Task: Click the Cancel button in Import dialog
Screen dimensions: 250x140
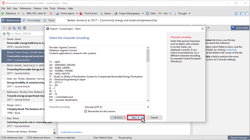Action: [154, 118]
